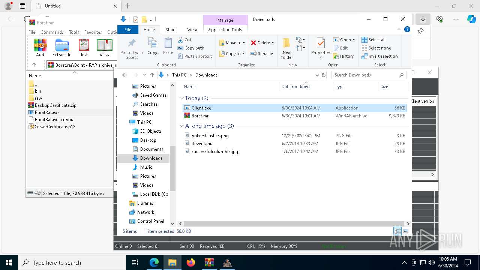Screen dimensions: 480x270
Task: Switch to the View tab
Action: [x=192, y=30]
